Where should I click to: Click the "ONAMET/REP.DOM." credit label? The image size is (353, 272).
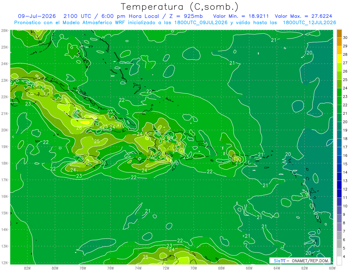(310, 261)
